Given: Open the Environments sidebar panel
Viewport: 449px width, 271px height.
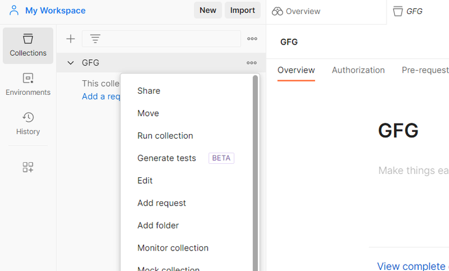Looking at the screenshot, I should 28,84.
